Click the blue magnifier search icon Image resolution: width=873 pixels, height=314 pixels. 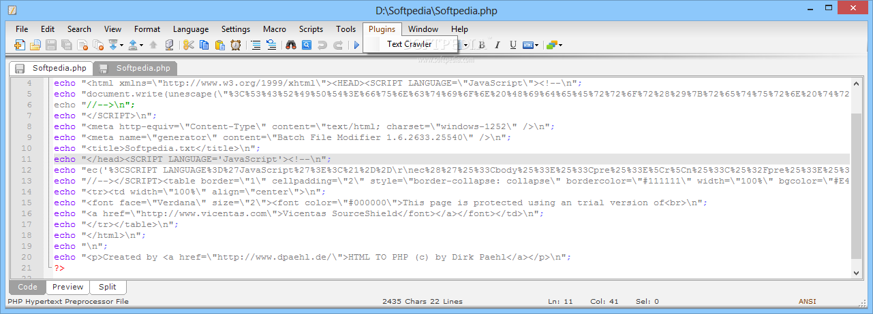307,46
